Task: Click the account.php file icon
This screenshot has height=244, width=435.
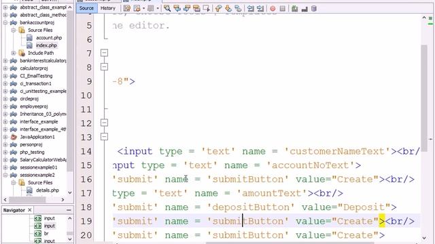Action: coord(30,38)
